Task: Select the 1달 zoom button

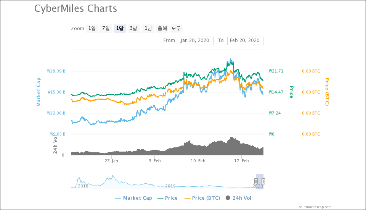Action: 120,29
